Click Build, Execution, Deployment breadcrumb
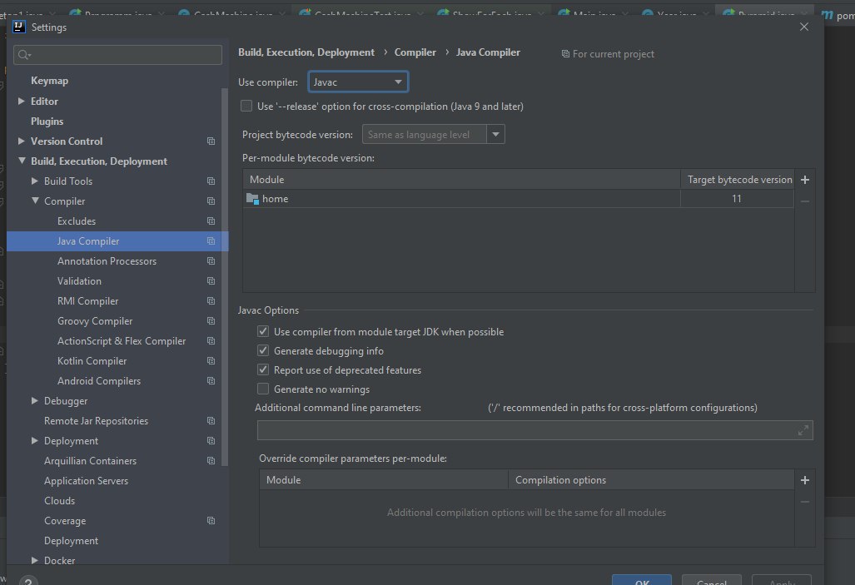Image resolution: width=855 pixels, height=585 pixels. (306, 52)
